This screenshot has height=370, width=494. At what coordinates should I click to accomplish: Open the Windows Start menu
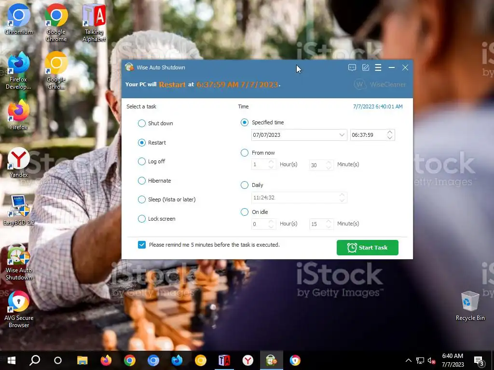(12, 360)
